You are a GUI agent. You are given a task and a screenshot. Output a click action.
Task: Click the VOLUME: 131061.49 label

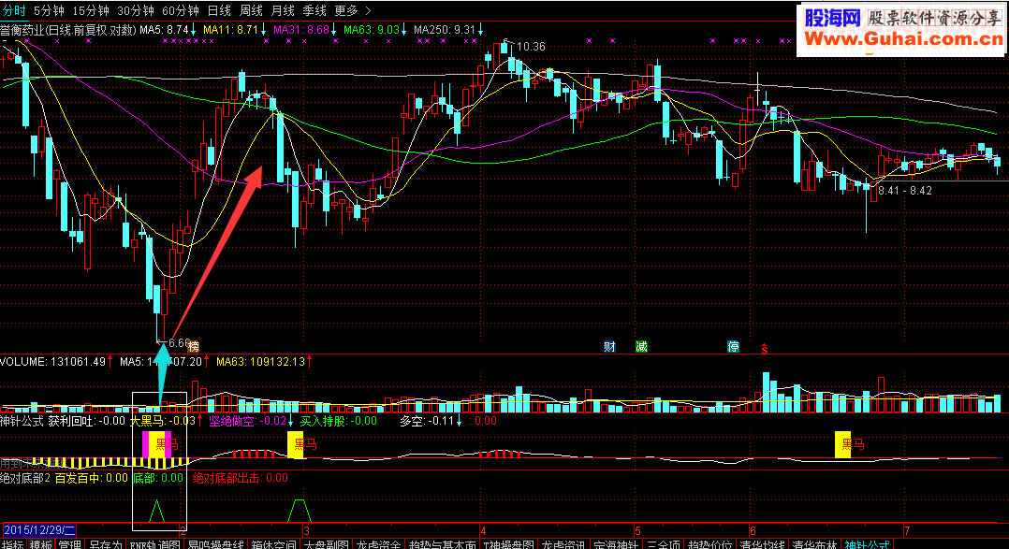click(52, 362)
